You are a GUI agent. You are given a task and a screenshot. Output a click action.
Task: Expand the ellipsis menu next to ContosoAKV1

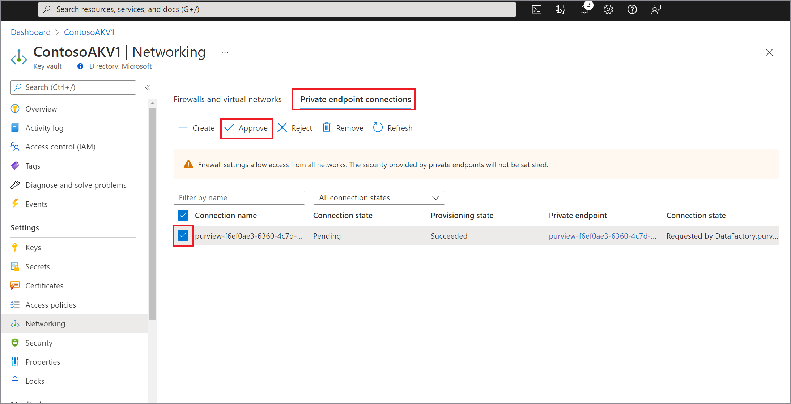point(225,52)
